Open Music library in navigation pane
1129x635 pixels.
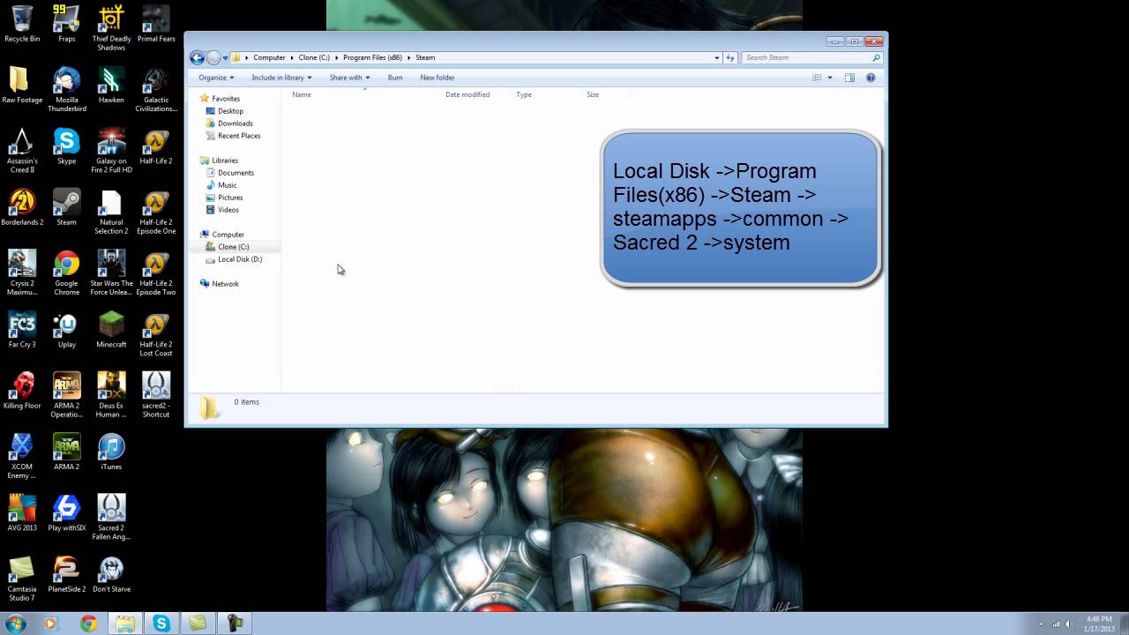pos(228,185)
